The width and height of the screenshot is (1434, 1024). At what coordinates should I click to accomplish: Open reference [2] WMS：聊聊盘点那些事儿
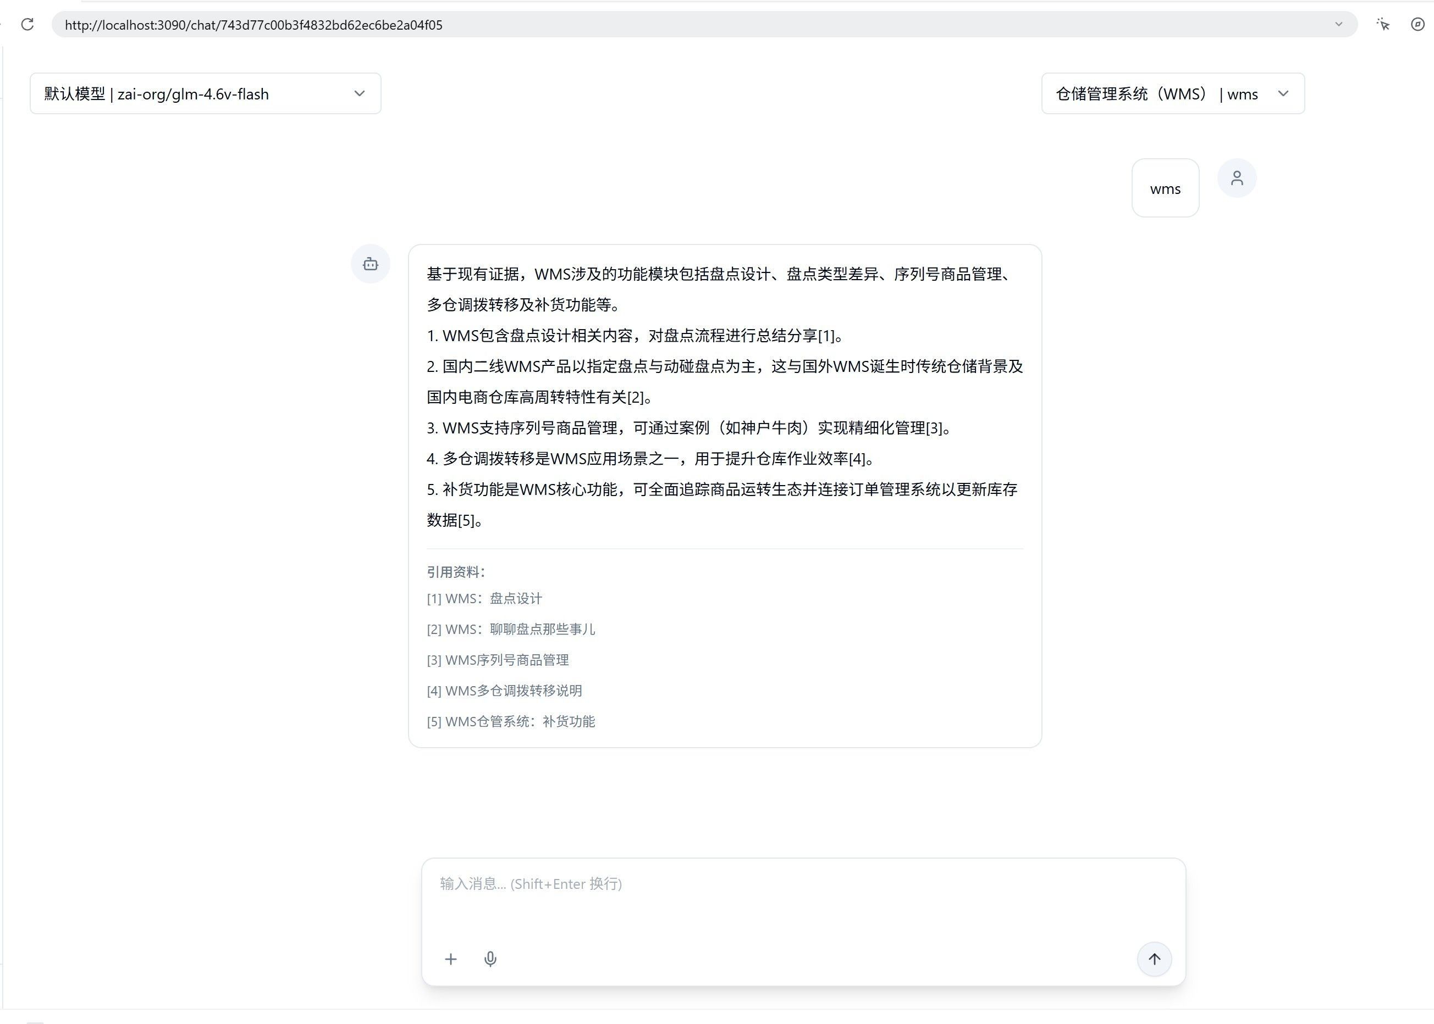coord(511,629)
